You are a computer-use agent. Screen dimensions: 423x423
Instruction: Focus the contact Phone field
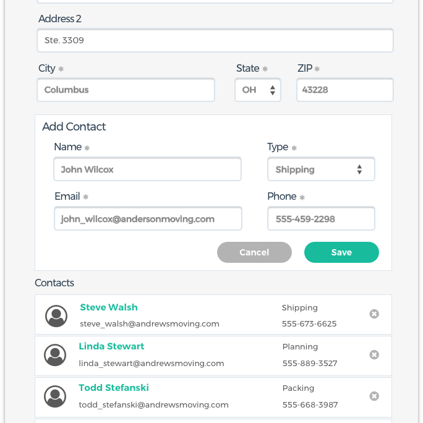point(321,218)
